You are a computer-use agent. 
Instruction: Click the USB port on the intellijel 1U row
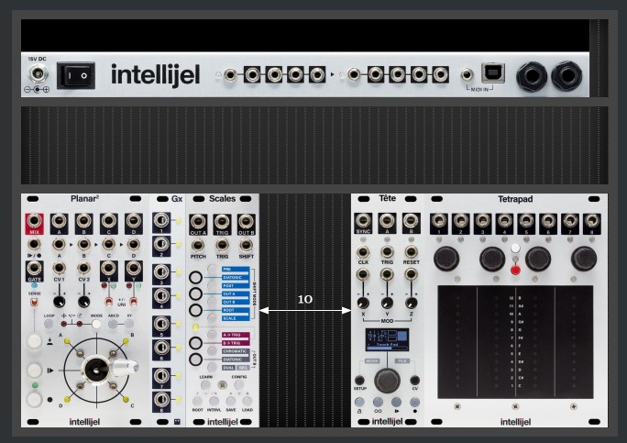click(492, 72)
